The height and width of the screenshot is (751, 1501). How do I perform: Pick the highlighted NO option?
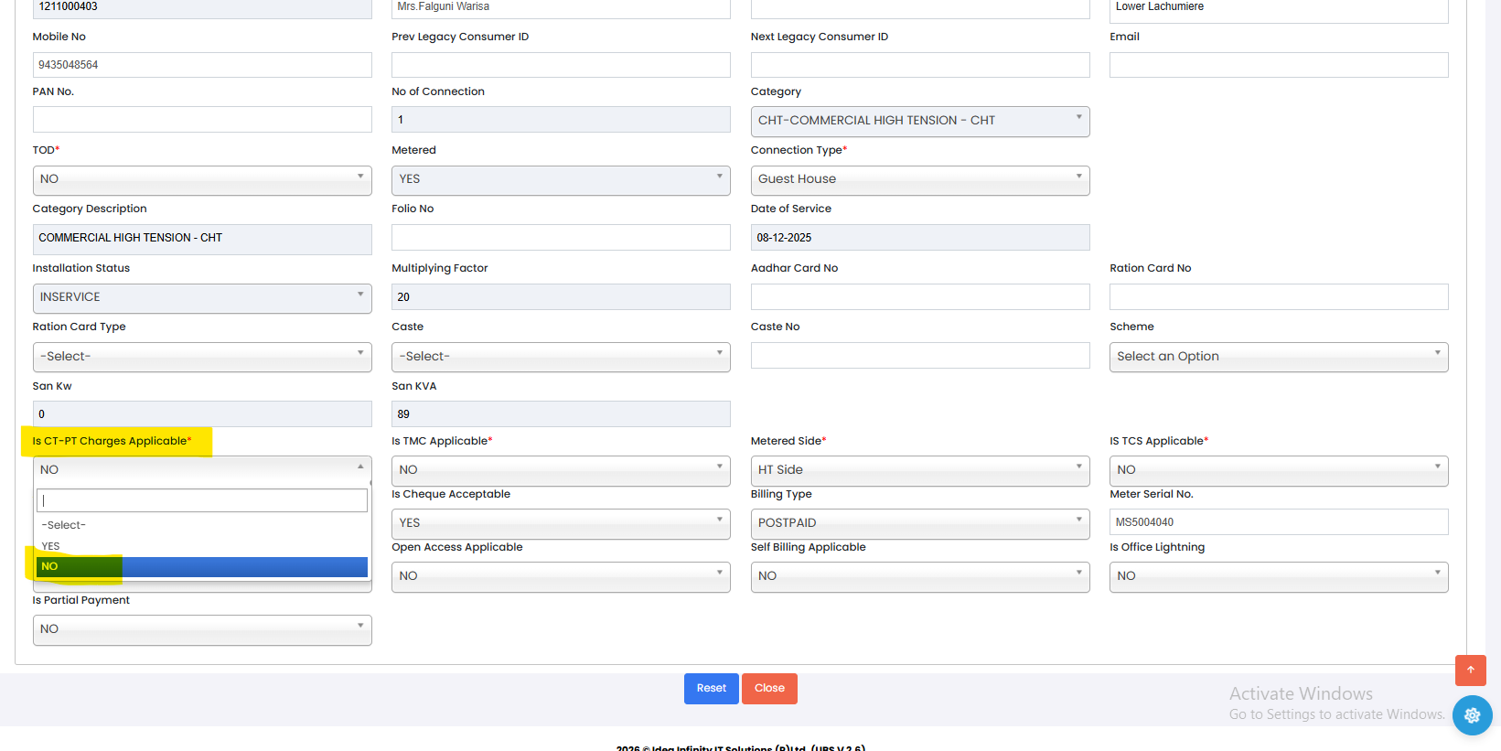pos(201,567)
